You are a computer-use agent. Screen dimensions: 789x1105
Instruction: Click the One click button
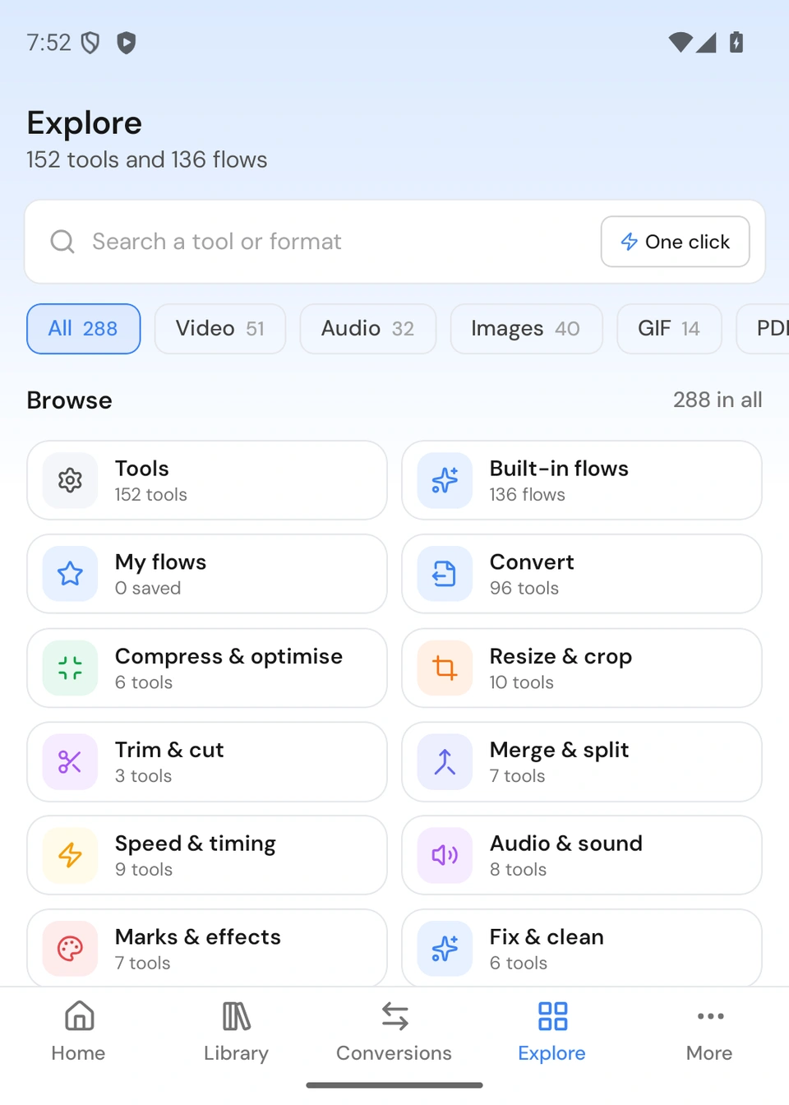(675, 242)
